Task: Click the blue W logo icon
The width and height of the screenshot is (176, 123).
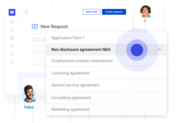Action: click(x=12, y=12)
